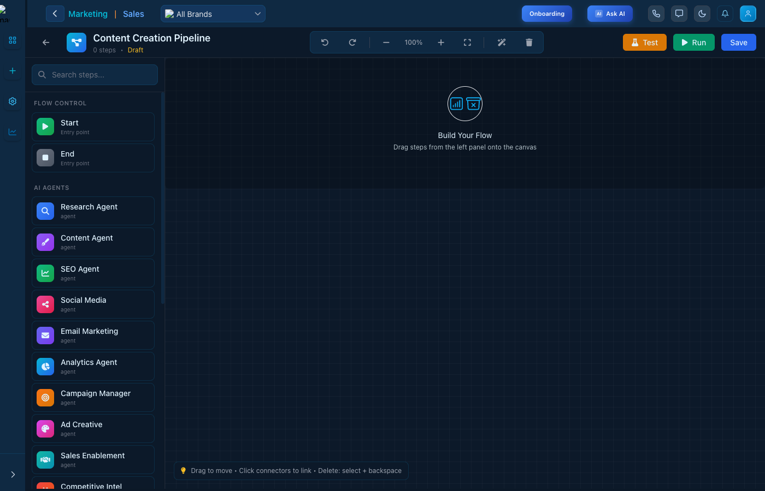Viewport: 765px width, 491px height.
Task: Select the SEO Agent step
Action: (93, 273)
